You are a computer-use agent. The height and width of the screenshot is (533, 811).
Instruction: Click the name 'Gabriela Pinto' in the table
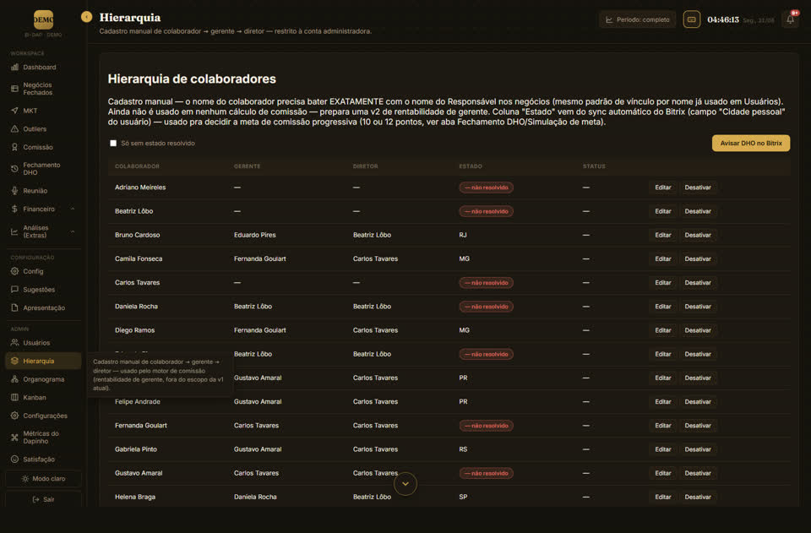click(x=136, y=449)
